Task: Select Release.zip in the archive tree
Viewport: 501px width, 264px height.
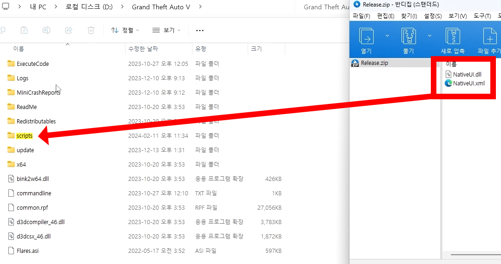Action: click(374, 63)
